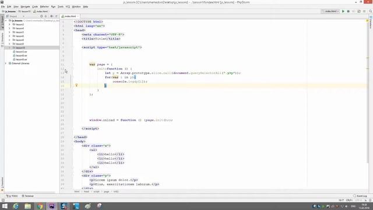Click the window.onload line in the editor
This screenshot has height=210, width=373.
131,120
